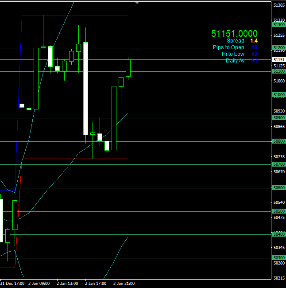Screen dimensions: 286x288
Task: Select the red horizontal low line
Action: point(75,159)
